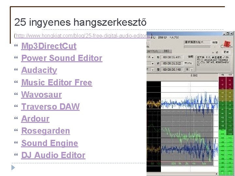Click the length field 00:00:00.140
235x176 pixels.
click(x=172, y=70)
